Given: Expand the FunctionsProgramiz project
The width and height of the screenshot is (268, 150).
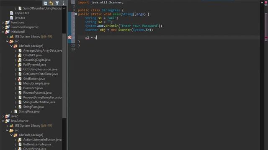Looking at the screenshot, I should (x=3, y=27).
